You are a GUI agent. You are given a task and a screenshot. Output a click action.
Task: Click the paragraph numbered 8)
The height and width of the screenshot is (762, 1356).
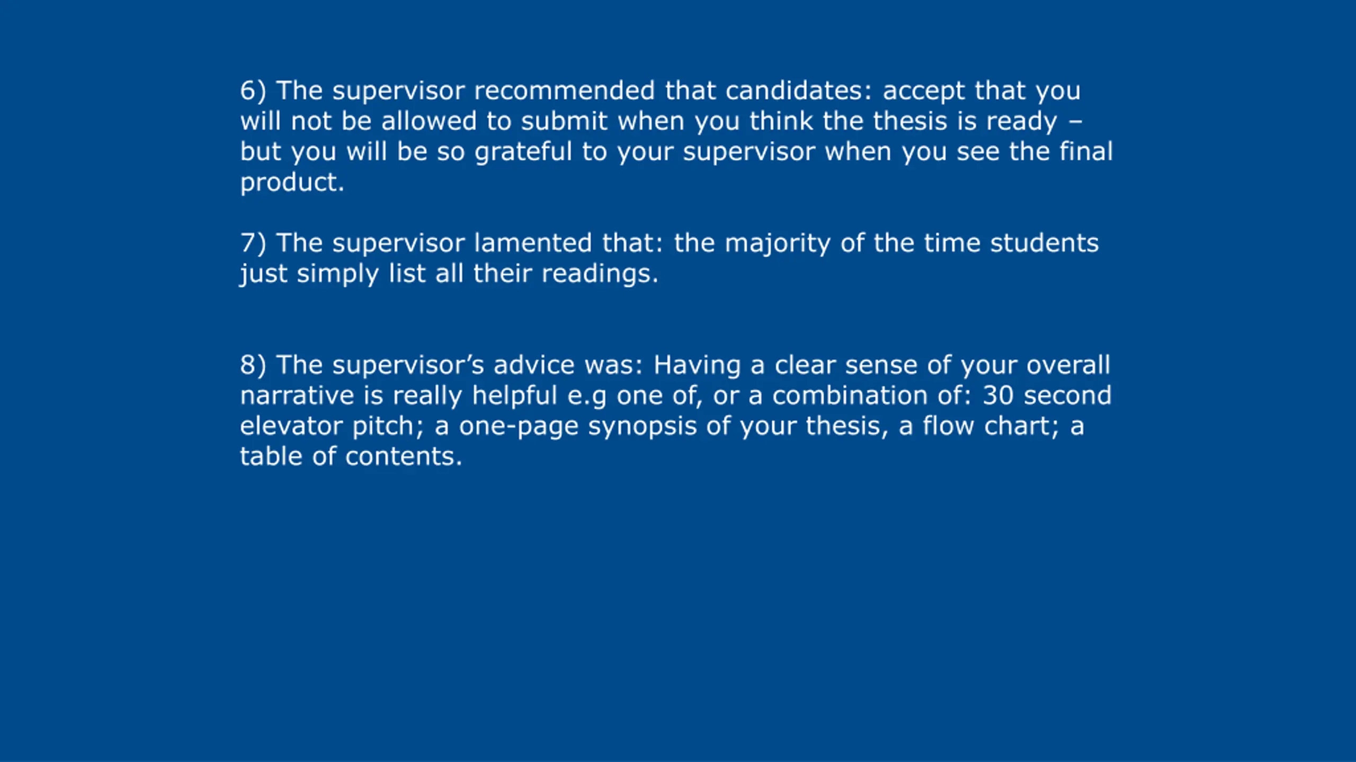(675, 410)
